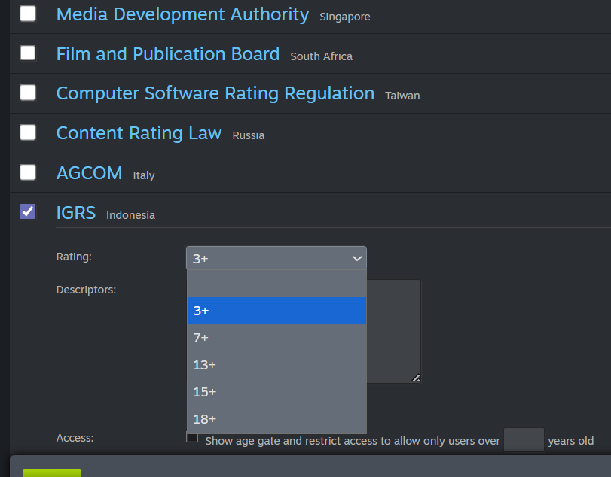Screen dimensions: 611x477
Task: Click the Descriptors text area
Action: tap(393, 332)
